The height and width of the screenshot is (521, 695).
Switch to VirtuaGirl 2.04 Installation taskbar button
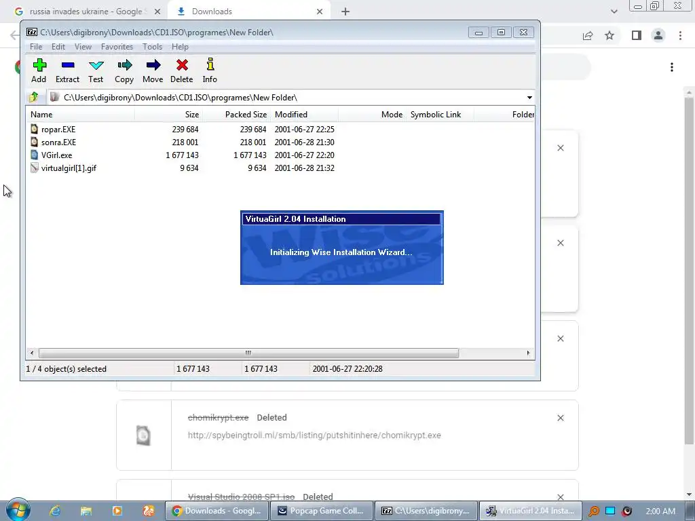[529, 511]
